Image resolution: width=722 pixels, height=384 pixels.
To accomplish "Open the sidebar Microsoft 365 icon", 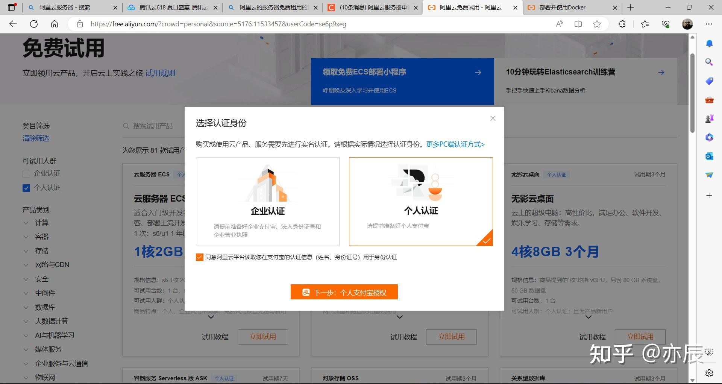I will 709,138.
